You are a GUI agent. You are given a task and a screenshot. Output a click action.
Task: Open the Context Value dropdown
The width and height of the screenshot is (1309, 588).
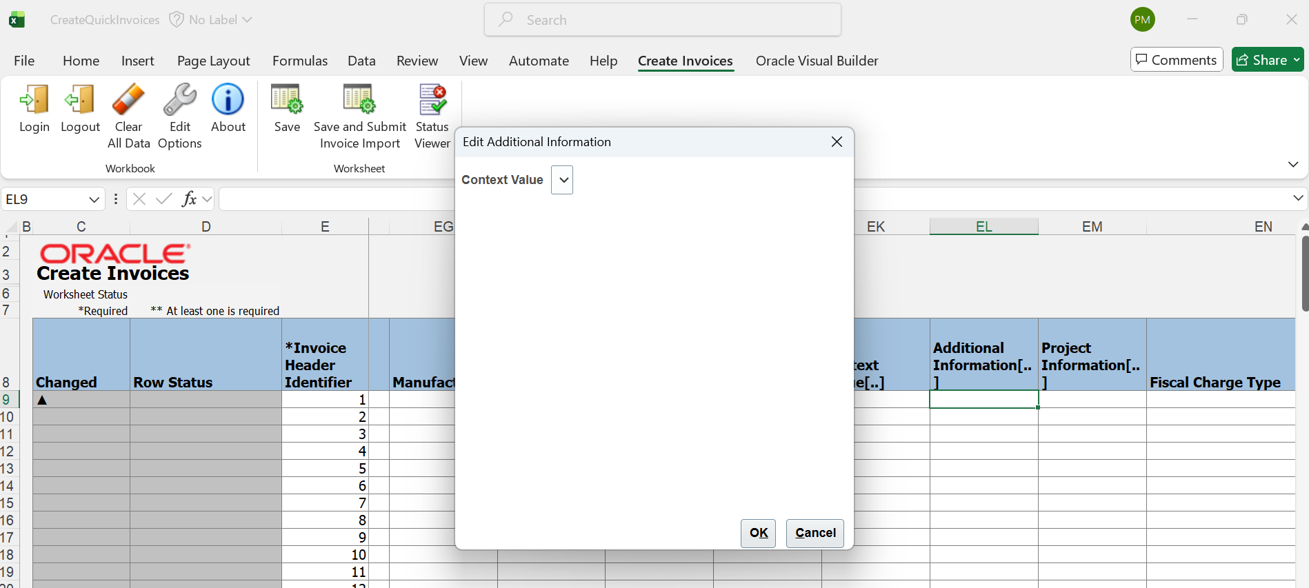pos(562,180)
